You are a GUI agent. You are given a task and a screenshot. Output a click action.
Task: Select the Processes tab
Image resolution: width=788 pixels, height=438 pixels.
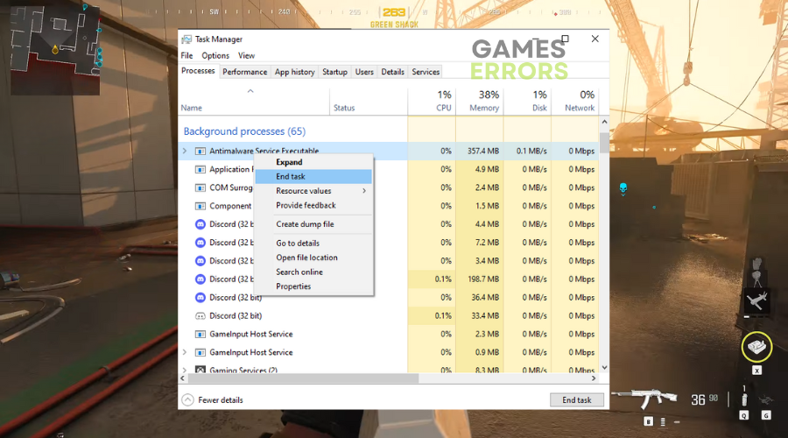pyautogui.click(x=198, y=71)
